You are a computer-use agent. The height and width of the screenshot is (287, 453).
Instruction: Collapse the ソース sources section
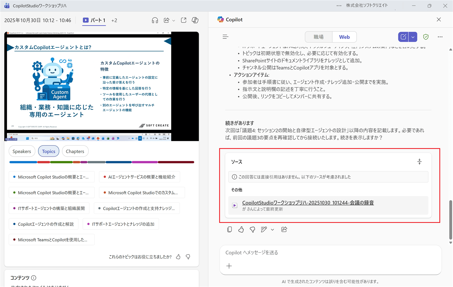tap(419, 161)
